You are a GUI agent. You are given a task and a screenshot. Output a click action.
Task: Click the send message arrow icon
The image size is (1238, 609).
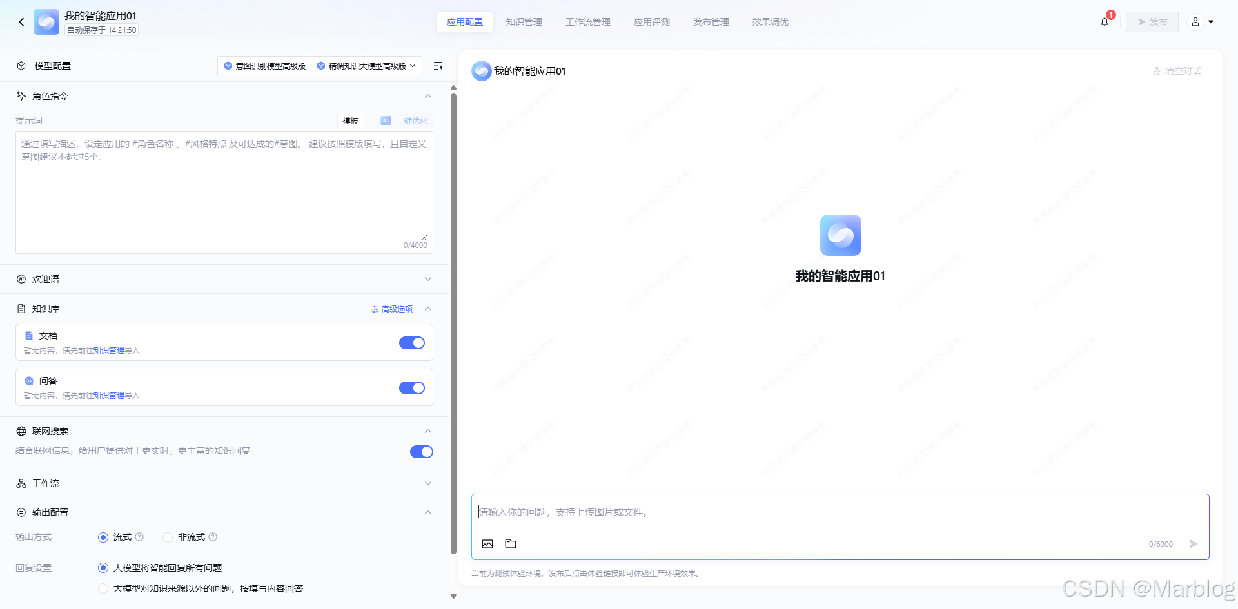pyautogui.click(x=1194, y=544)
